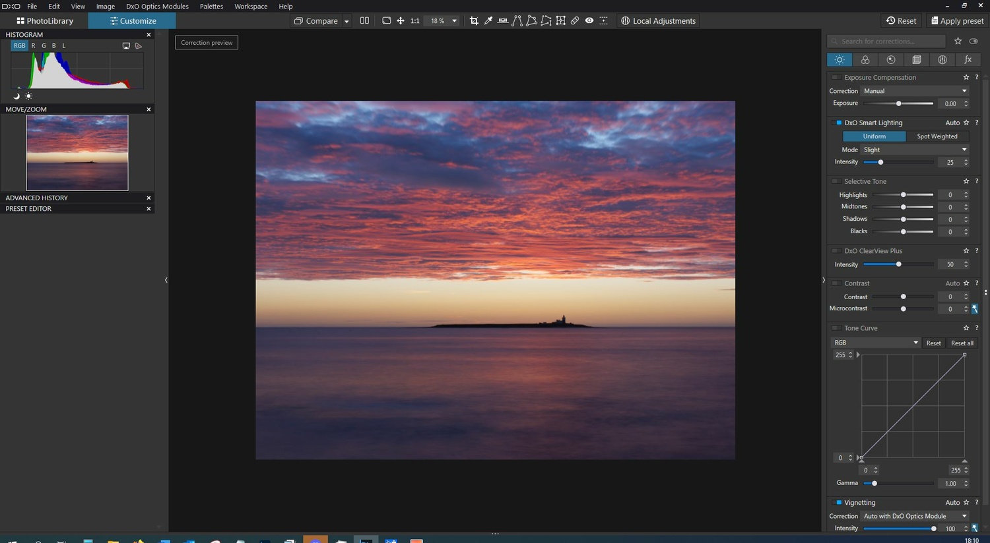Click the Exposure slider handle
The width and height of the screenshot is (990, 543).
pos(898,103)
